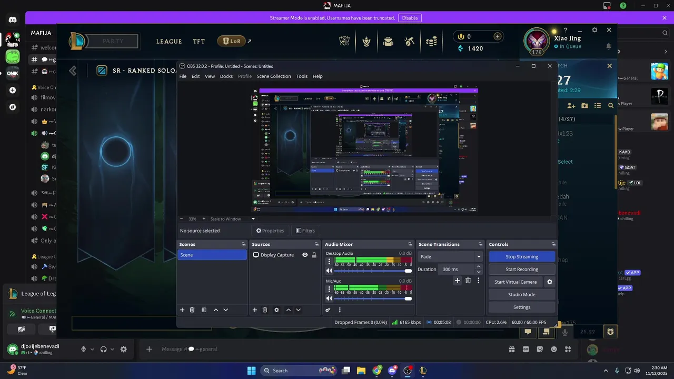This screenshot has width=674, height=379.
Task: Expand Discord headphone device options
Action: point(112,349)
